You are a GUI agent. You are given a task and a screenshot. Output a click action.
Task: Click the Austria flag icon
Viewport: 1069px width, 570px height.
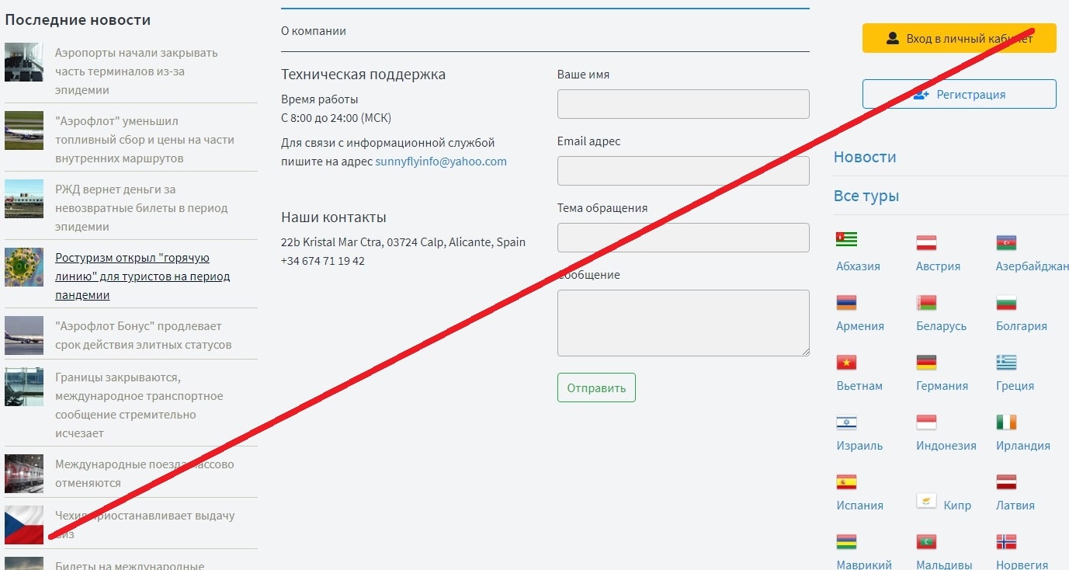tap(926, 242)
